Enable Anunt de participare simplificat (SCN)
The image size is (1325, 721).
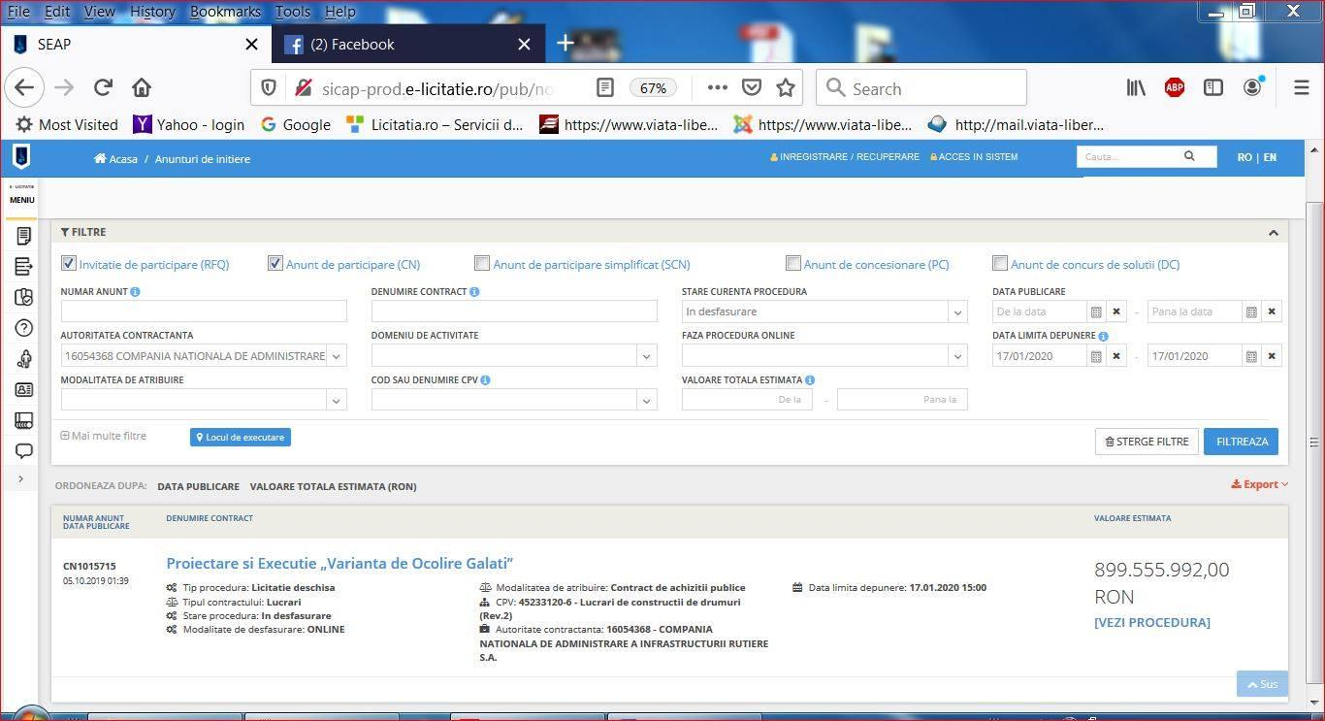(482, 263)
